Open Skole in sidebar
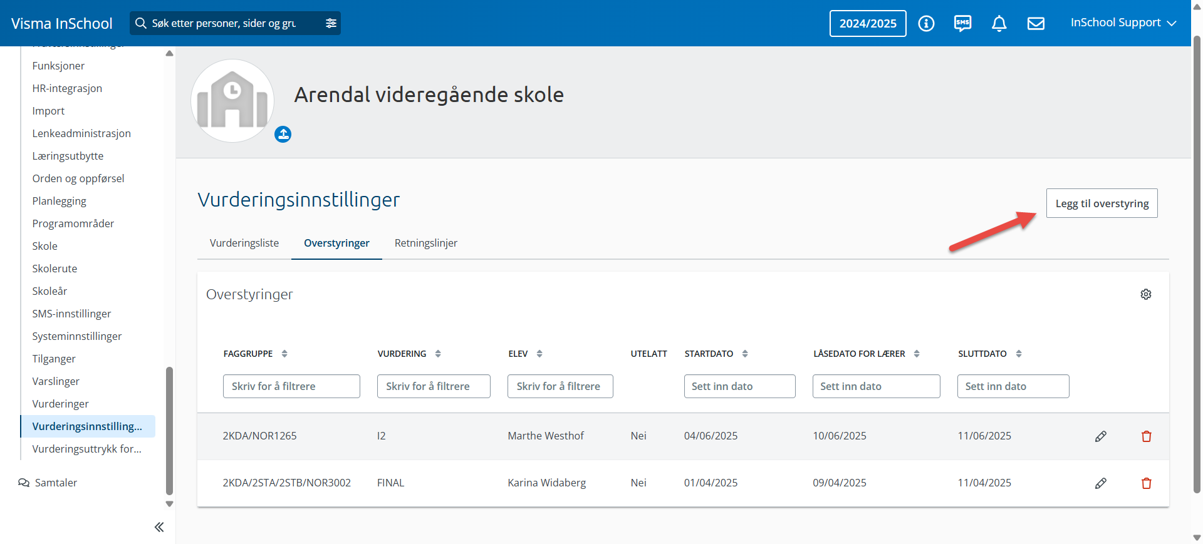This screenshot has height=544, width=1203. coord(44,246)
